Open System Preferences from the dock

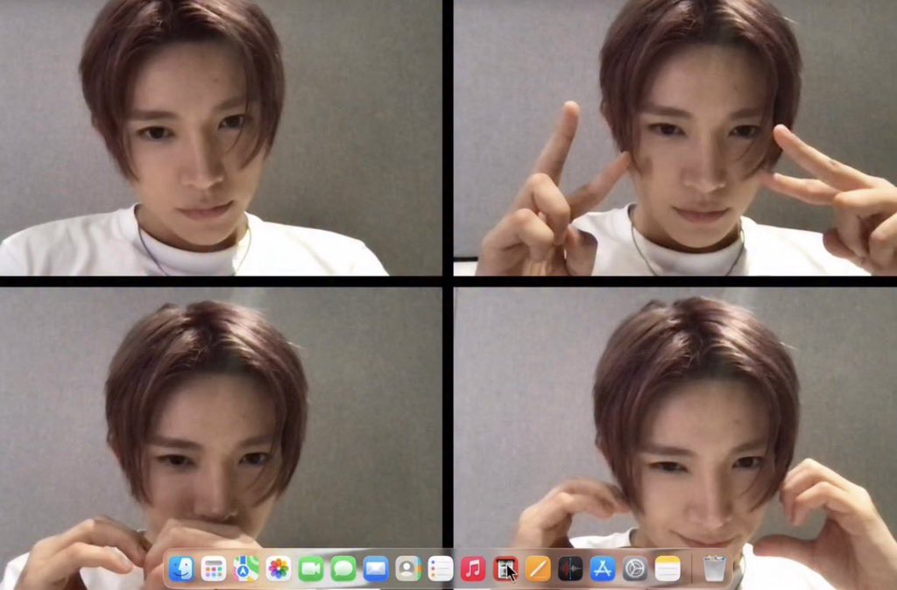click(x=635, y=569)
